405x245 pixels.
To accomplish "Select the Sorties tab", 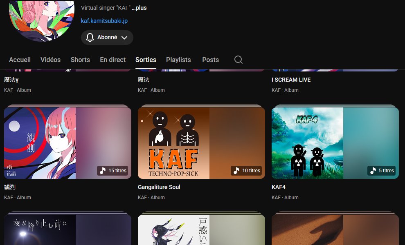I will click(146, 60).
